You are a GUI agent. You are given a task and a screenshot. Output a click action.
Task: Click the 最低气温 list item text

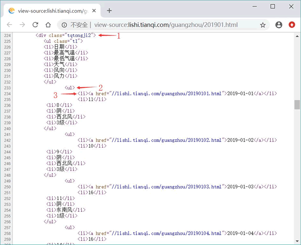pos(64,59)
